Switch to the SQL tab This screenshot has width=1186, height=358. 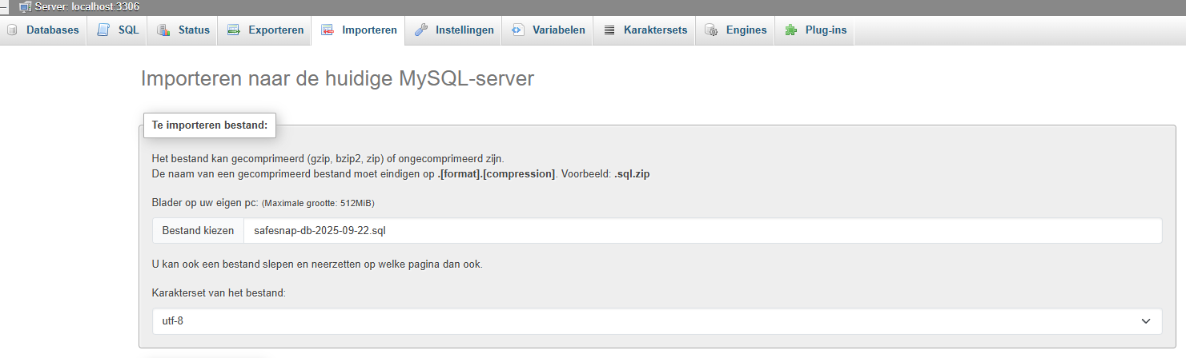(118, 30)
